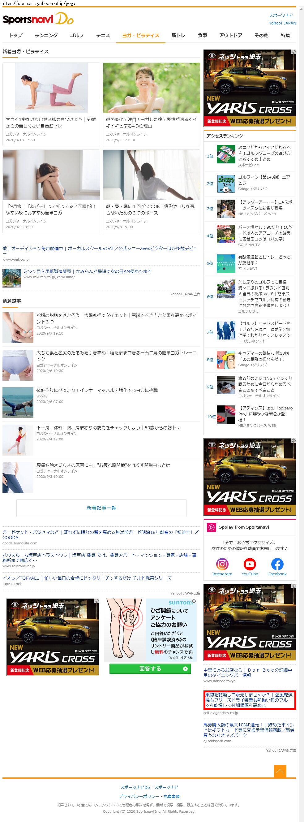Open トップ navigation tab
This screenshot has height=822, width=304.
(16, 35)
